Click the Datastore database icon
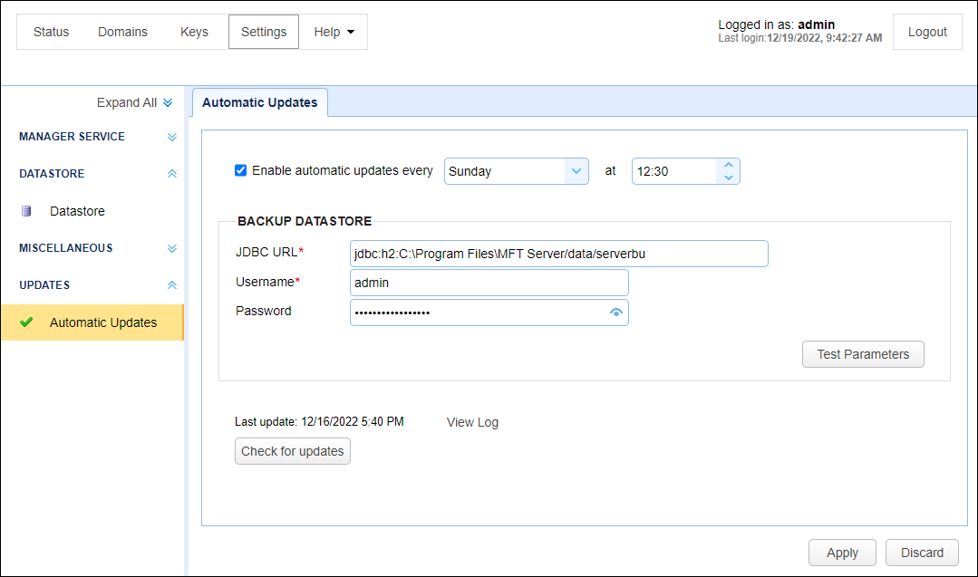 (26, 211)
